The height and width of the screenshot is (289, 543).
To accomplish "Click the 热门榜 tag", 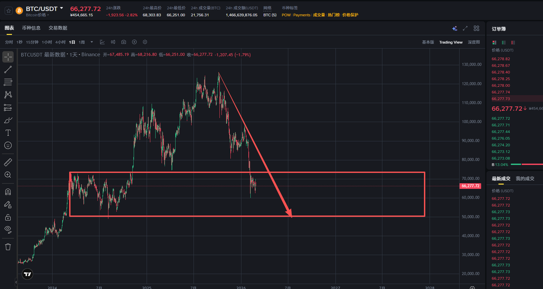I will tap(333, 15).
